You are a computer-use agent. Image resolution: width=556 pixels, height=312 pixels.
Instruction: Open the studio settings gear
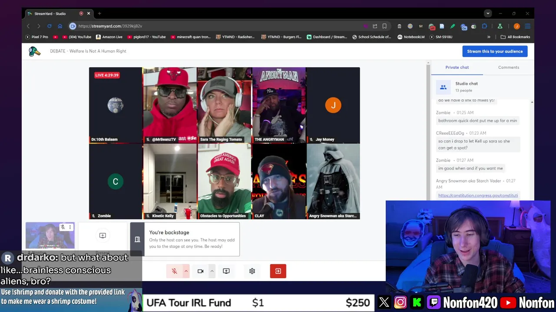pos(252,271)
